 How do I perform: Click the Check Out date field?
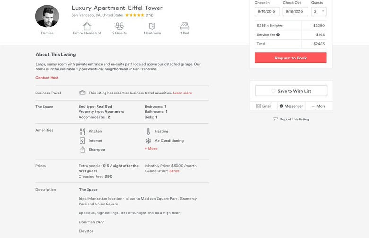tap(295, 11)
